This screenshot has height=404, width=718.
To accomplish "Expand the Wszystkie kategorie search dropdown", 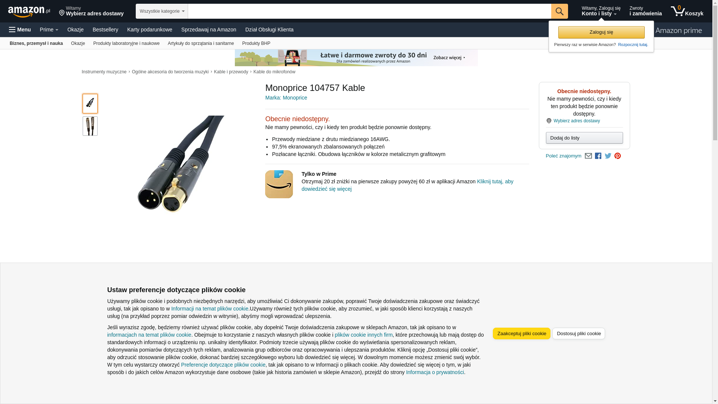I will coord(162,11).
